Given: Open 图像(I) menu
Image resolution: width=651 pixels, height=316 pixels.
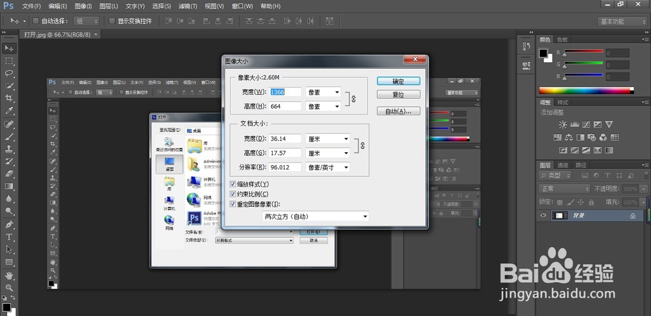Looking at the screenshot, I should [83, 7].
